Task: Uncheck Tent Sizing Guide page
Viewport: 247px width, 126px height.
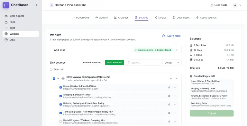Action: pos(61,113)
